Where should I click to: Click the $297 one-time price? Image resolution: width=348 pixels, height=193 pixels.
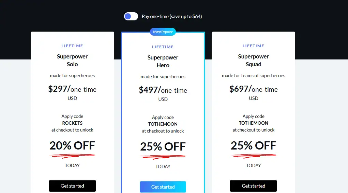(x=72, y=89)
